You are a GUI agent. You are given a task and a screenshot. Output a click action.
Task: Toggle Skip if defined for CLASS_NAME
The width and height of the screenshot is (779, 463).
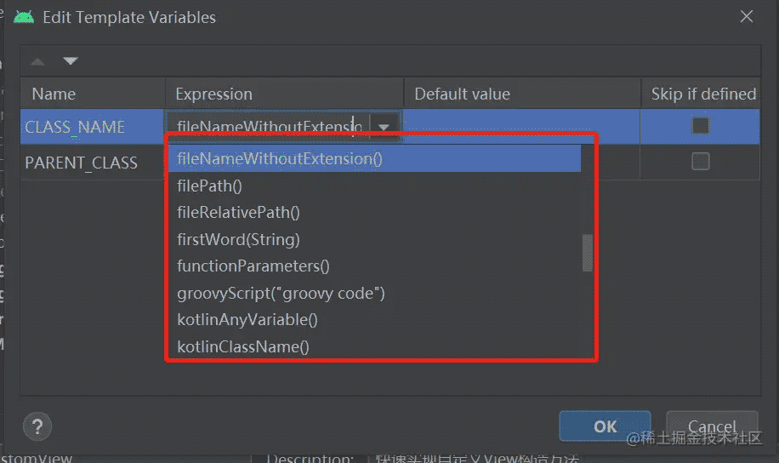(700, 126)
